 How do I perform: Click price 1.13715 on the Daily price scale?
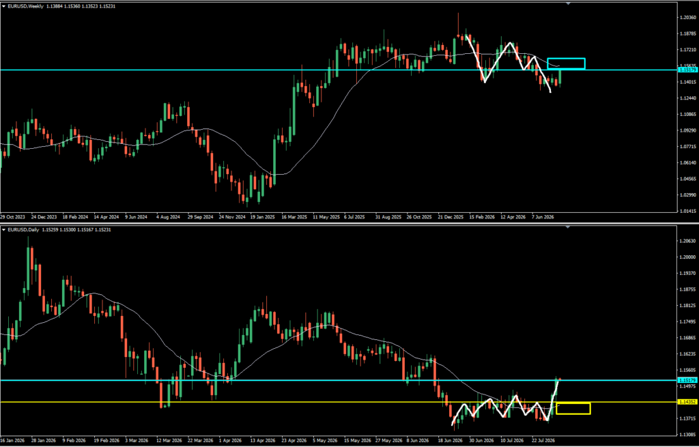pyautogui.click(x=689, y=418)
